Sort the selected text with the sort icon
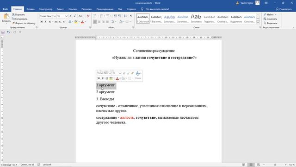The height and width of the screenshot is (167, 296). pos(125,16)
